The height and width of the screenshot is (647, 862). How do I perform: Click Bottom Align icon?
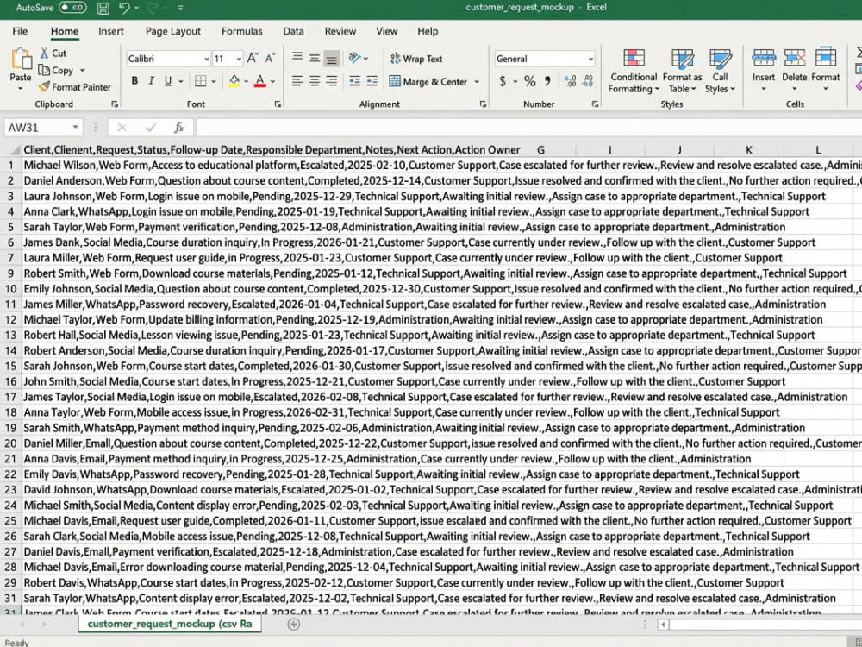pos(332,59)
